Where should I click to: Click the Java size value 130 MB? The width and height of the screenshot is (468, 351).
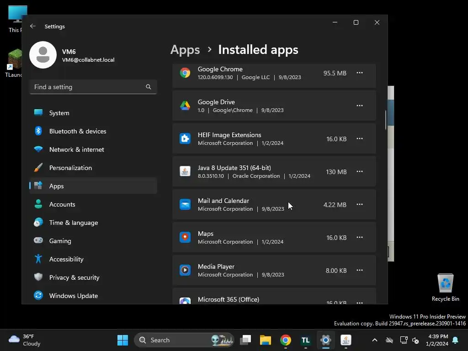336,172
